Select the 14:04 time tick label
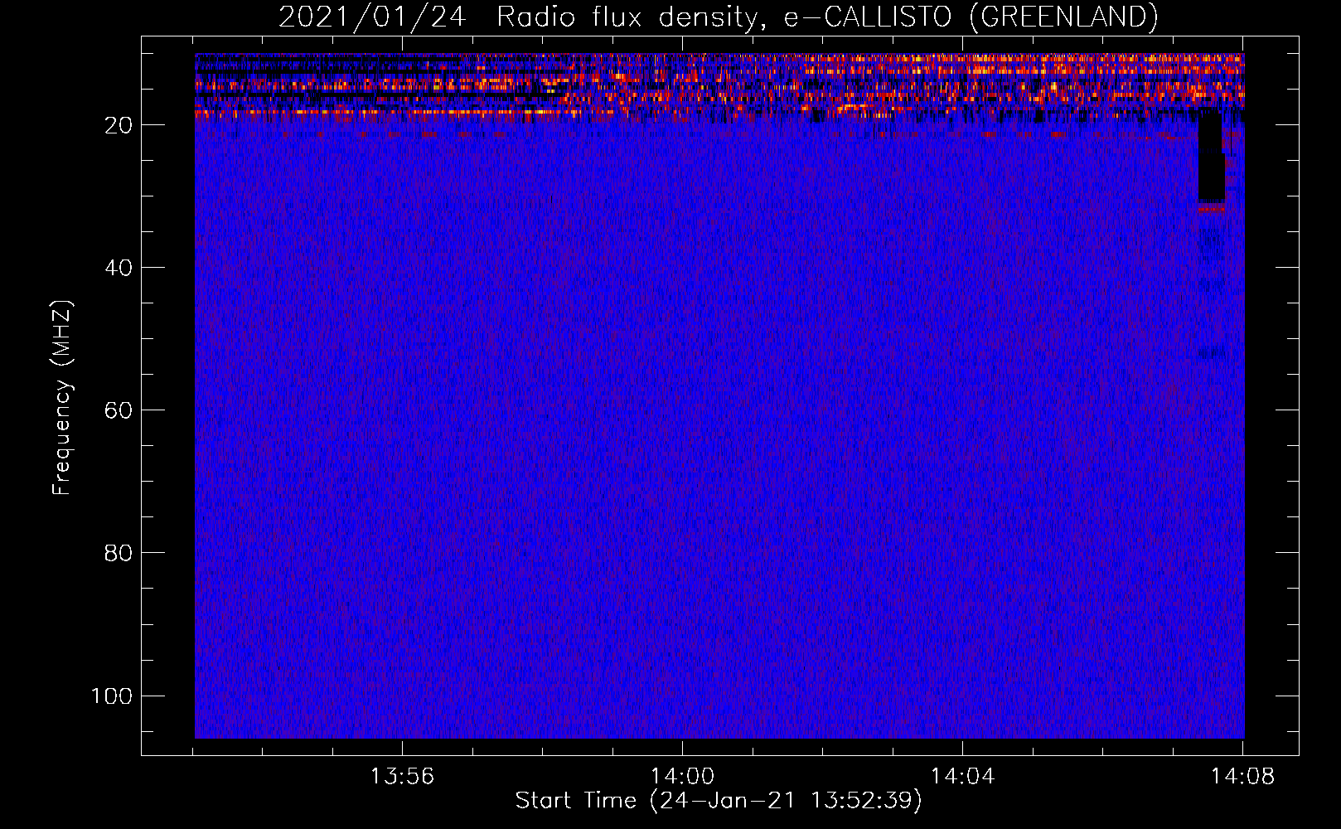The height and width of the screenshot is (829, 1341). [962, 777]
